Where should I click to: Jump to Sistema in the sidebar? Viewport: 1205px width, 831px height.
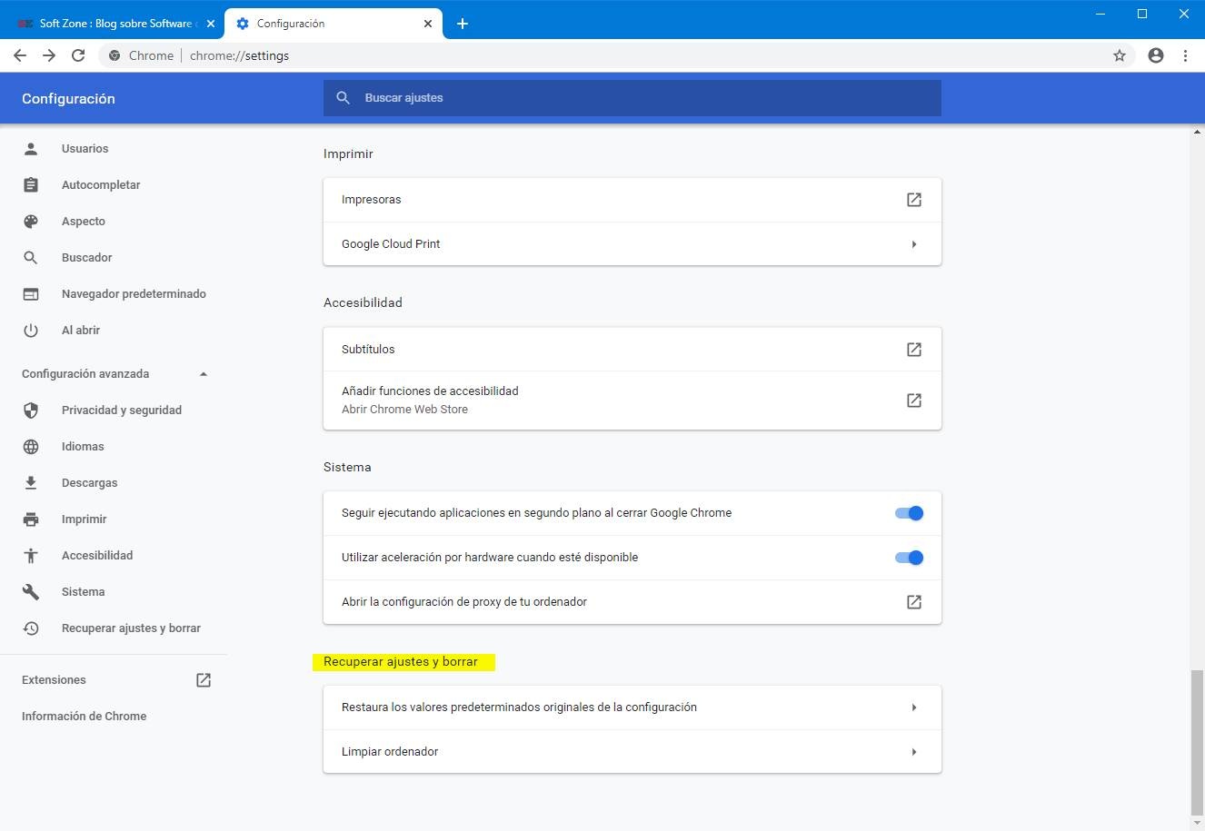pyautogui.click(x=83, y=592)
